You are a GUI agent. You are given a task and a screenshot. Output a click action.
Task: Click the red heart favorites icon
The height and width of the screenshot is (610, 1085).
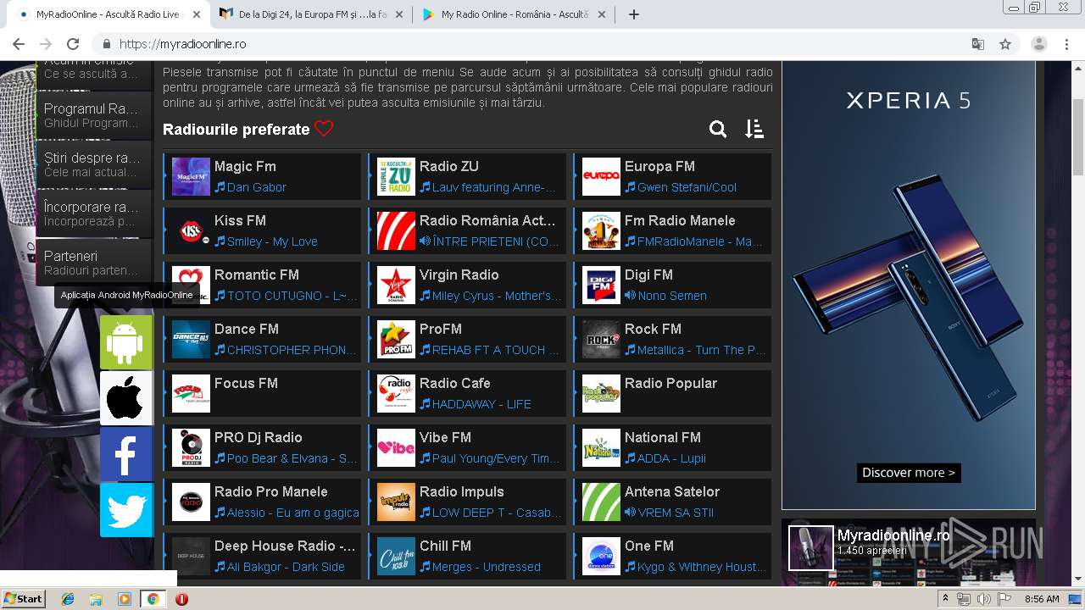point(324,129)
